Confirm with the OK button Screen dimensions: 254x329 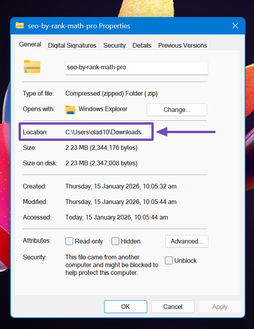point(125,307)
